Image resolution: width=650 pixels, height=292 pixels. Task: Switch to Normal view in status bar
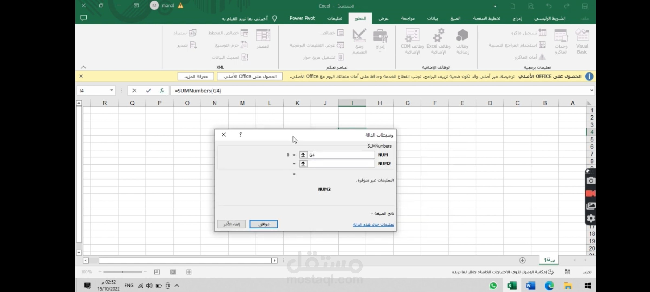pyautogui.click(x=189, y=272)
